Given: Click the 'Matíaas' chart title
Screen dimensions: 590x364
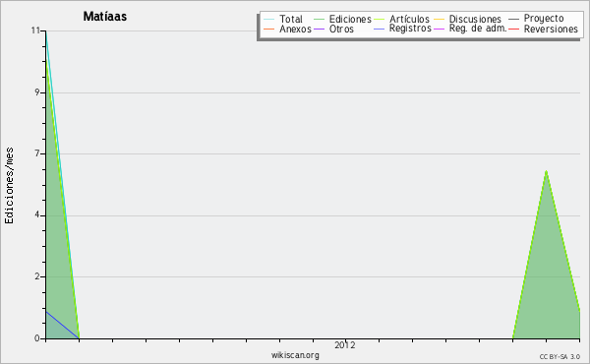Looking at the screenshot, I should point(104,17).
